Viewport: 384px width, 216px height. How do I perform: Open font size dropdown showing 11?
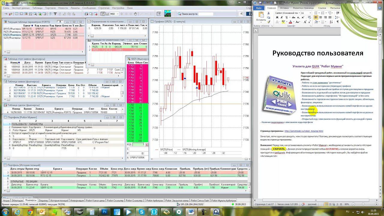point(310,13)
